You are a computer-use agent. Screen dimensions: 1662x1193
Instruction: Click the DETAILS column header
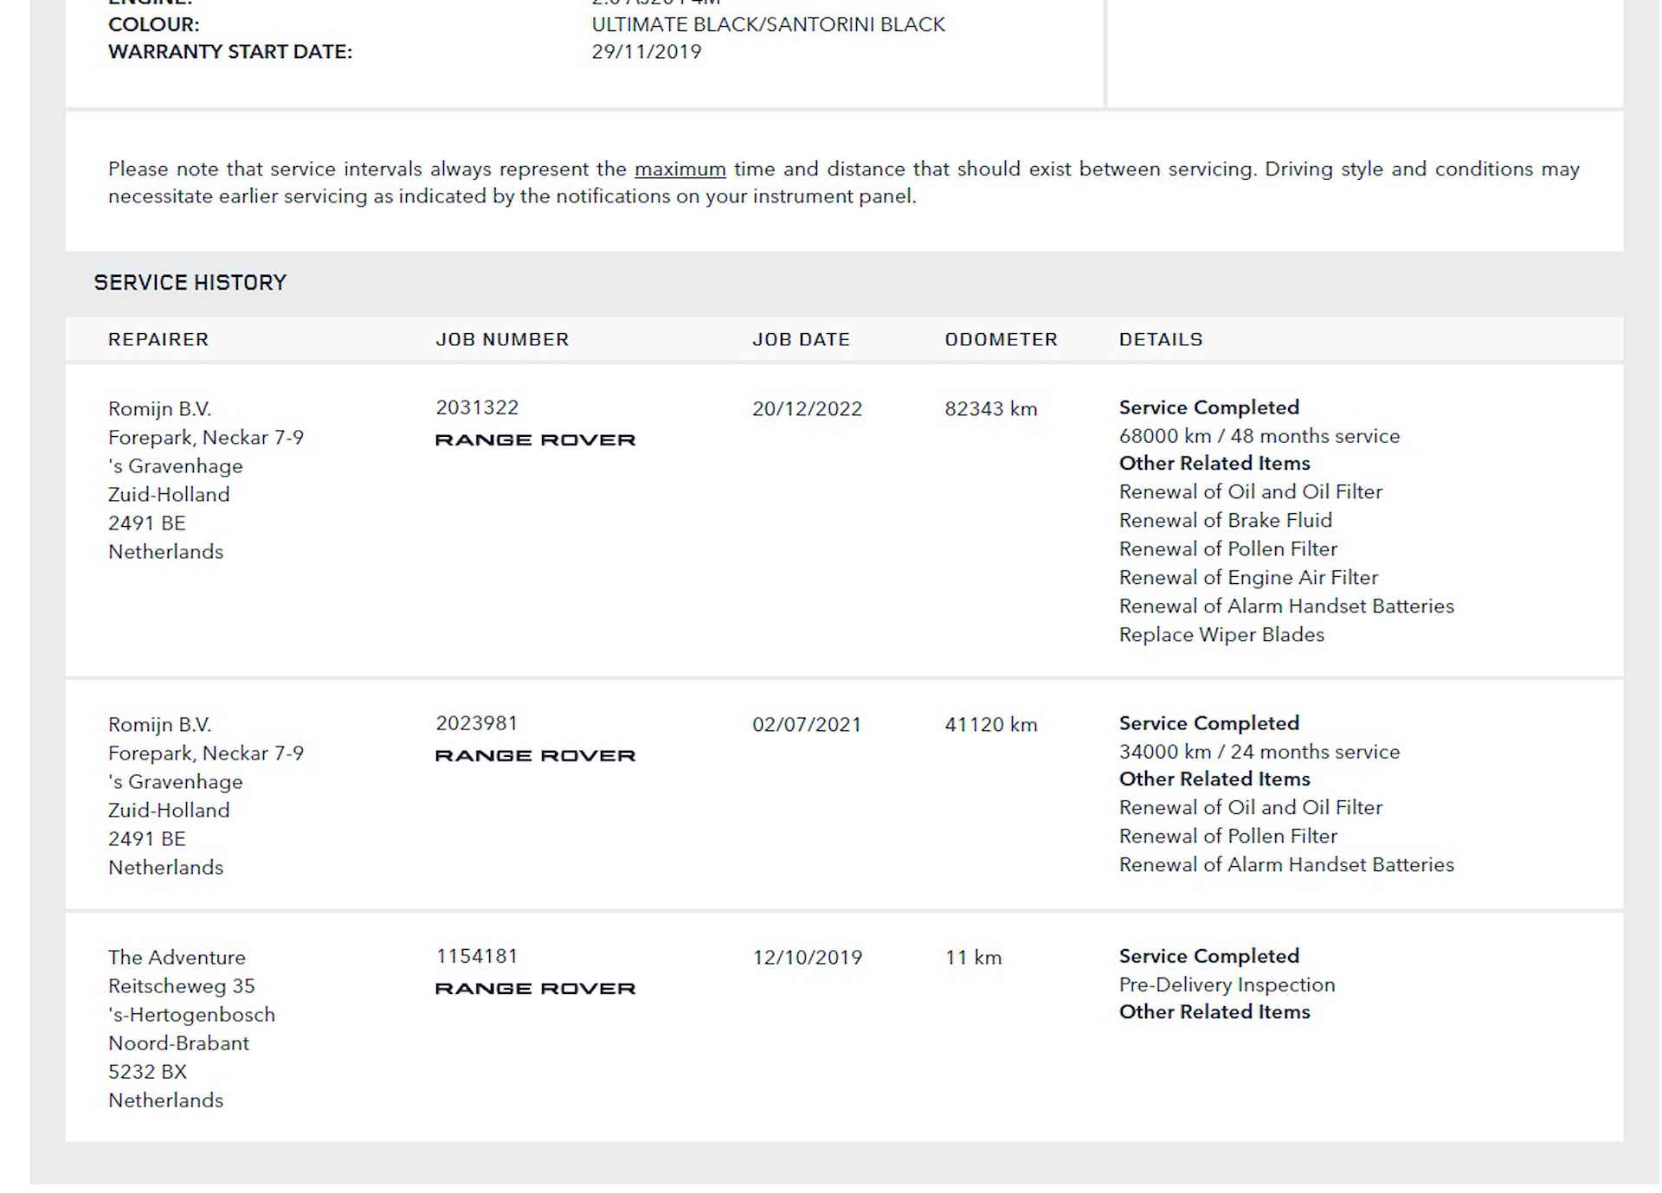pos(1161,339)
